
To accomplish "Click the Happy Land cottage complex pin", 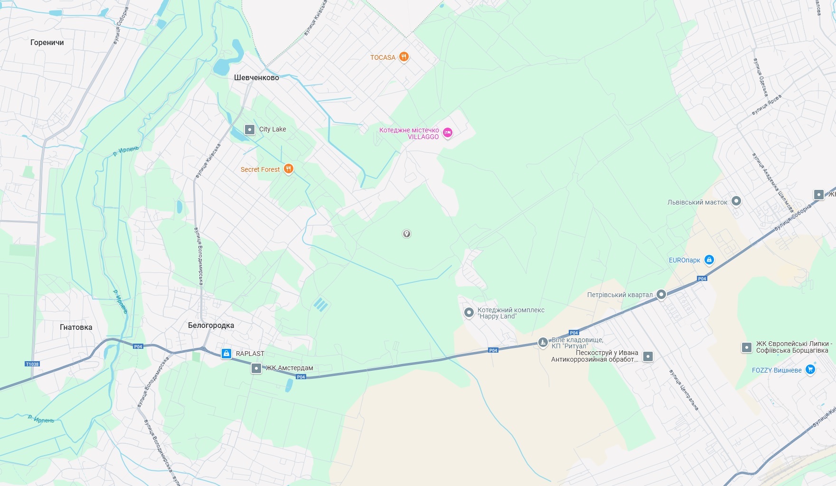I will [x=469, y=312].
